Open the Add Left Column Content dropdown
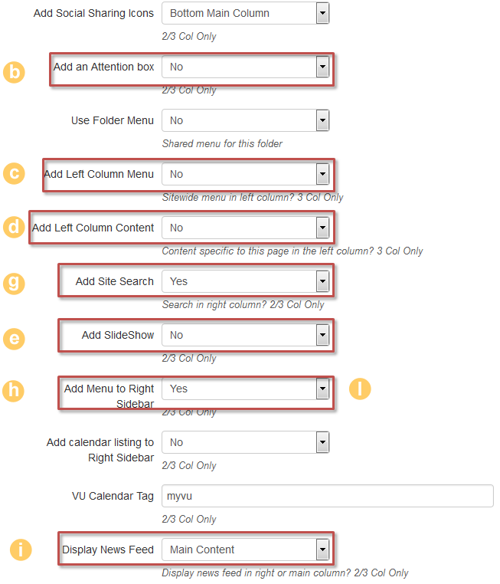Viewport: 500px width, 584px height. click(x=245, y=228)
